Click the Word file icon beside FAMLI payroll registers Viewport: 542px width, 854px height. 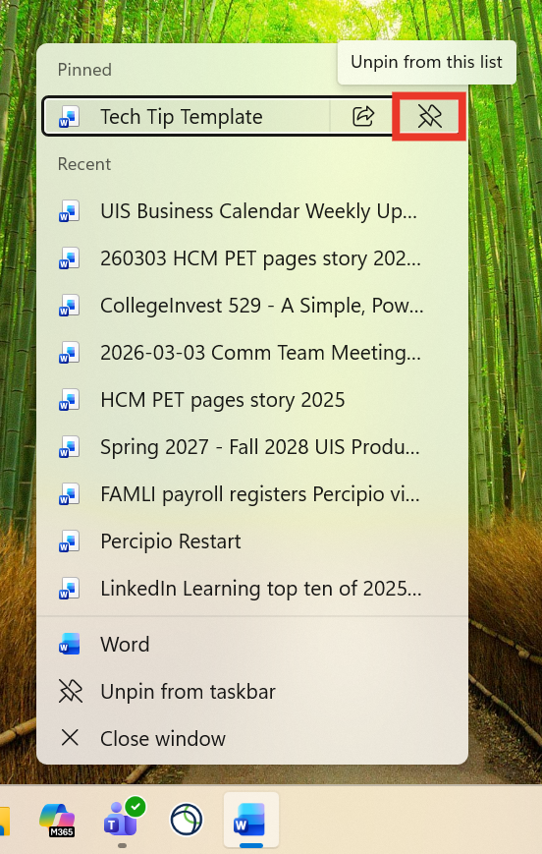pos(69,494)
